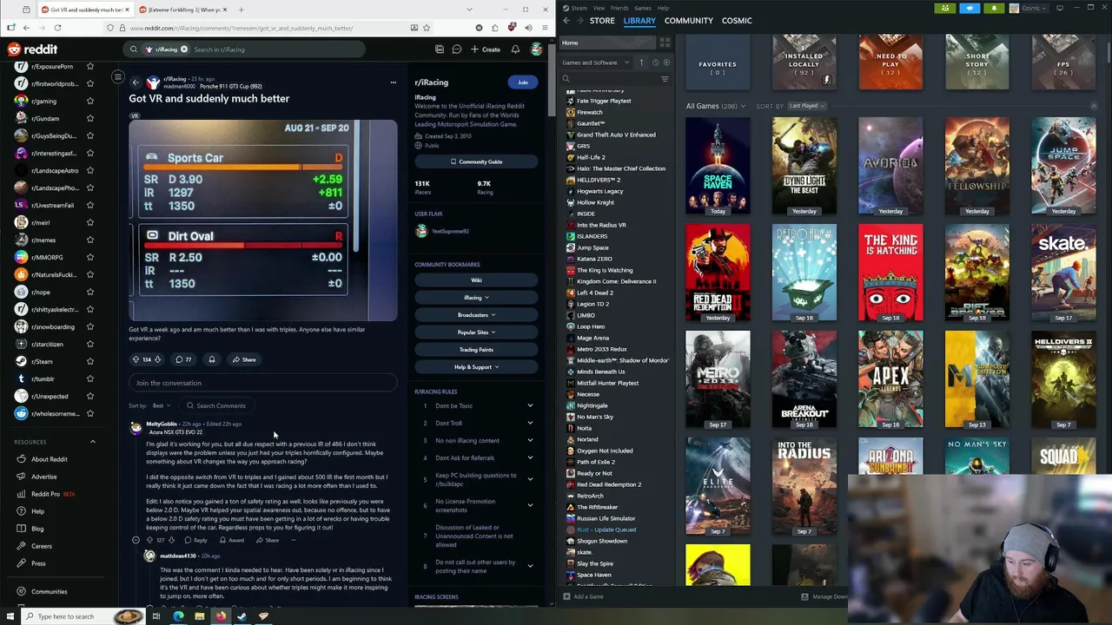Expand iRacing bookmark dropdown
The image size is (1112, 625).
coord(476,298)
